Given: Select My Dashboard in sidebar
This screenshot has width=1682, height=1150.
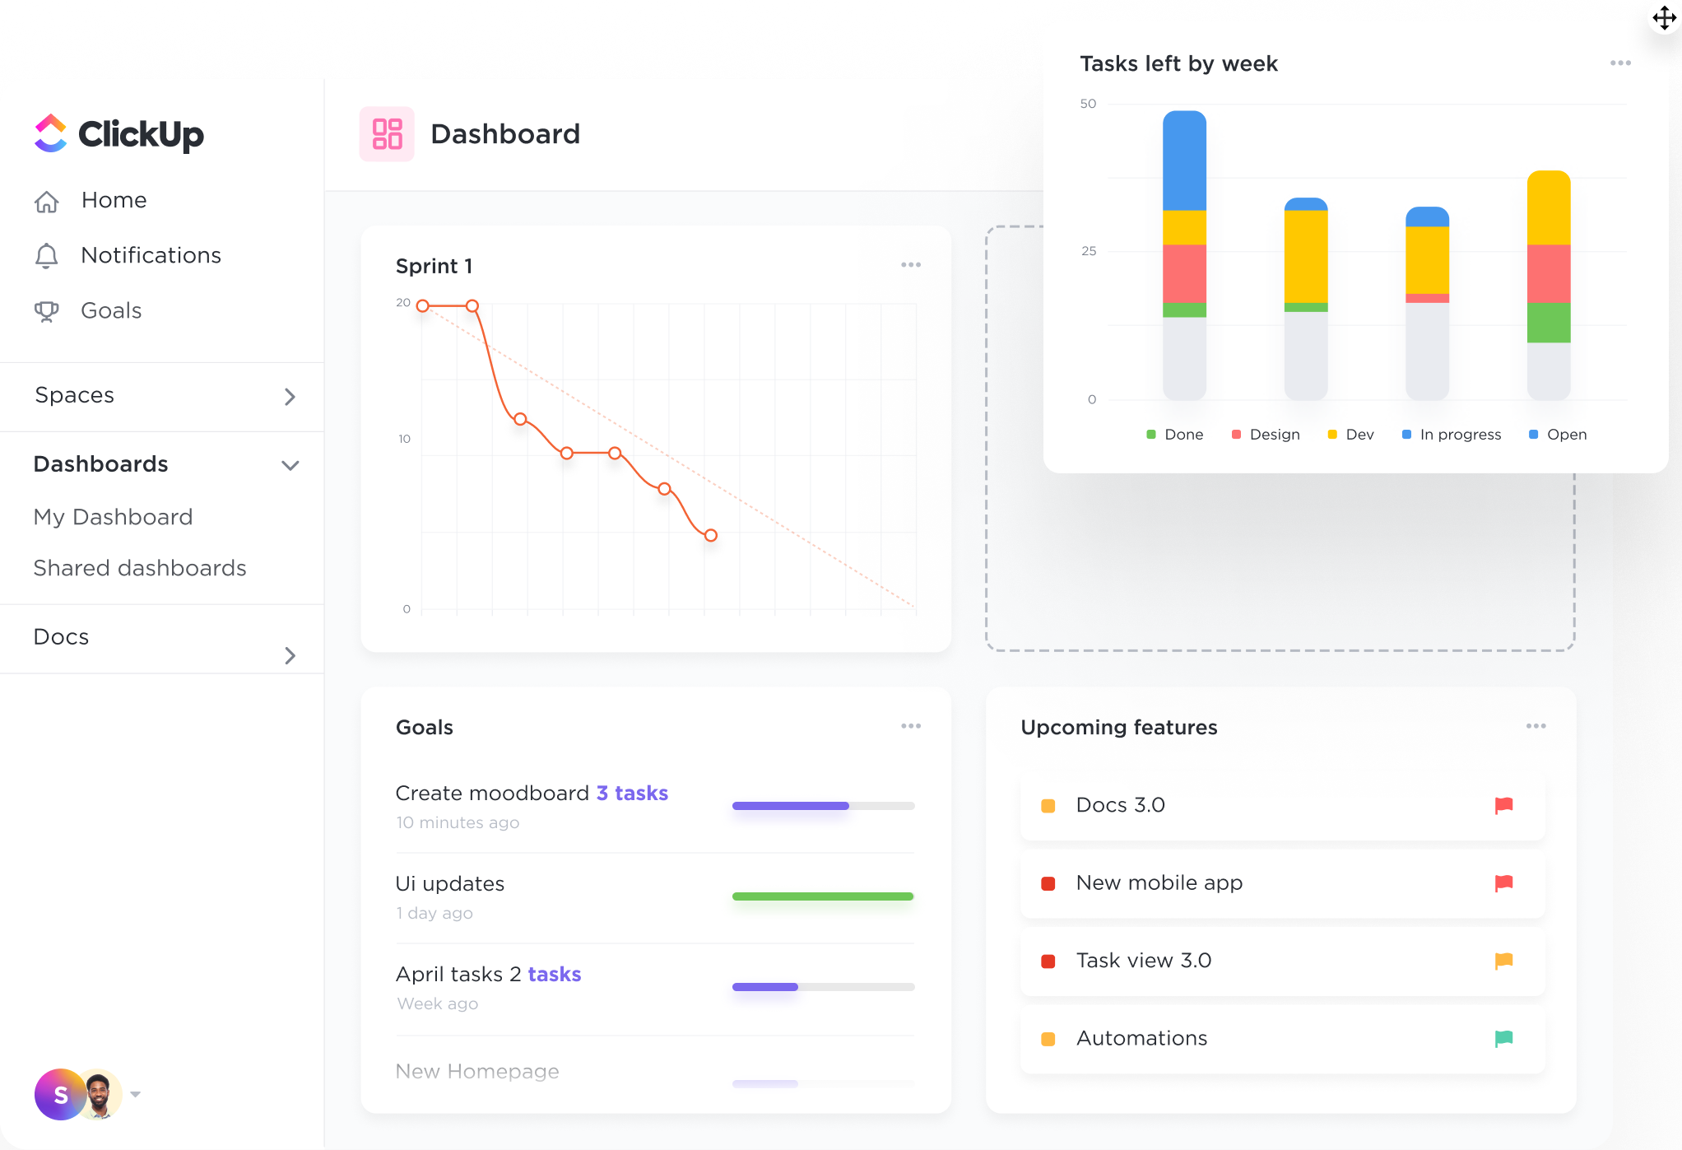Looking at the screenshot, I should (x=114, y=517).
